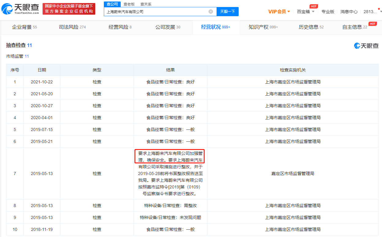Screen dimensions: 382x237
Task: Click the TianYanCha logo at top left
Action: click(x=20, y=9)
